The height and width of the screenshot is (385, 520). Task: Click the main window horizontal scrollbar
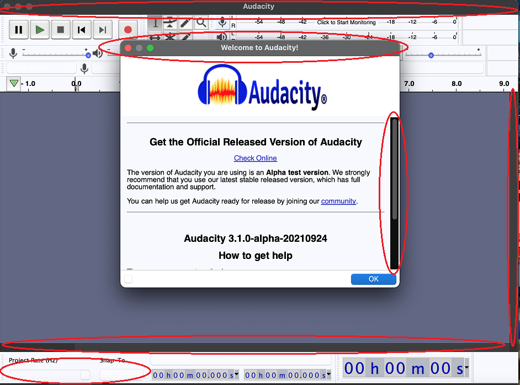tap(254, 346)
